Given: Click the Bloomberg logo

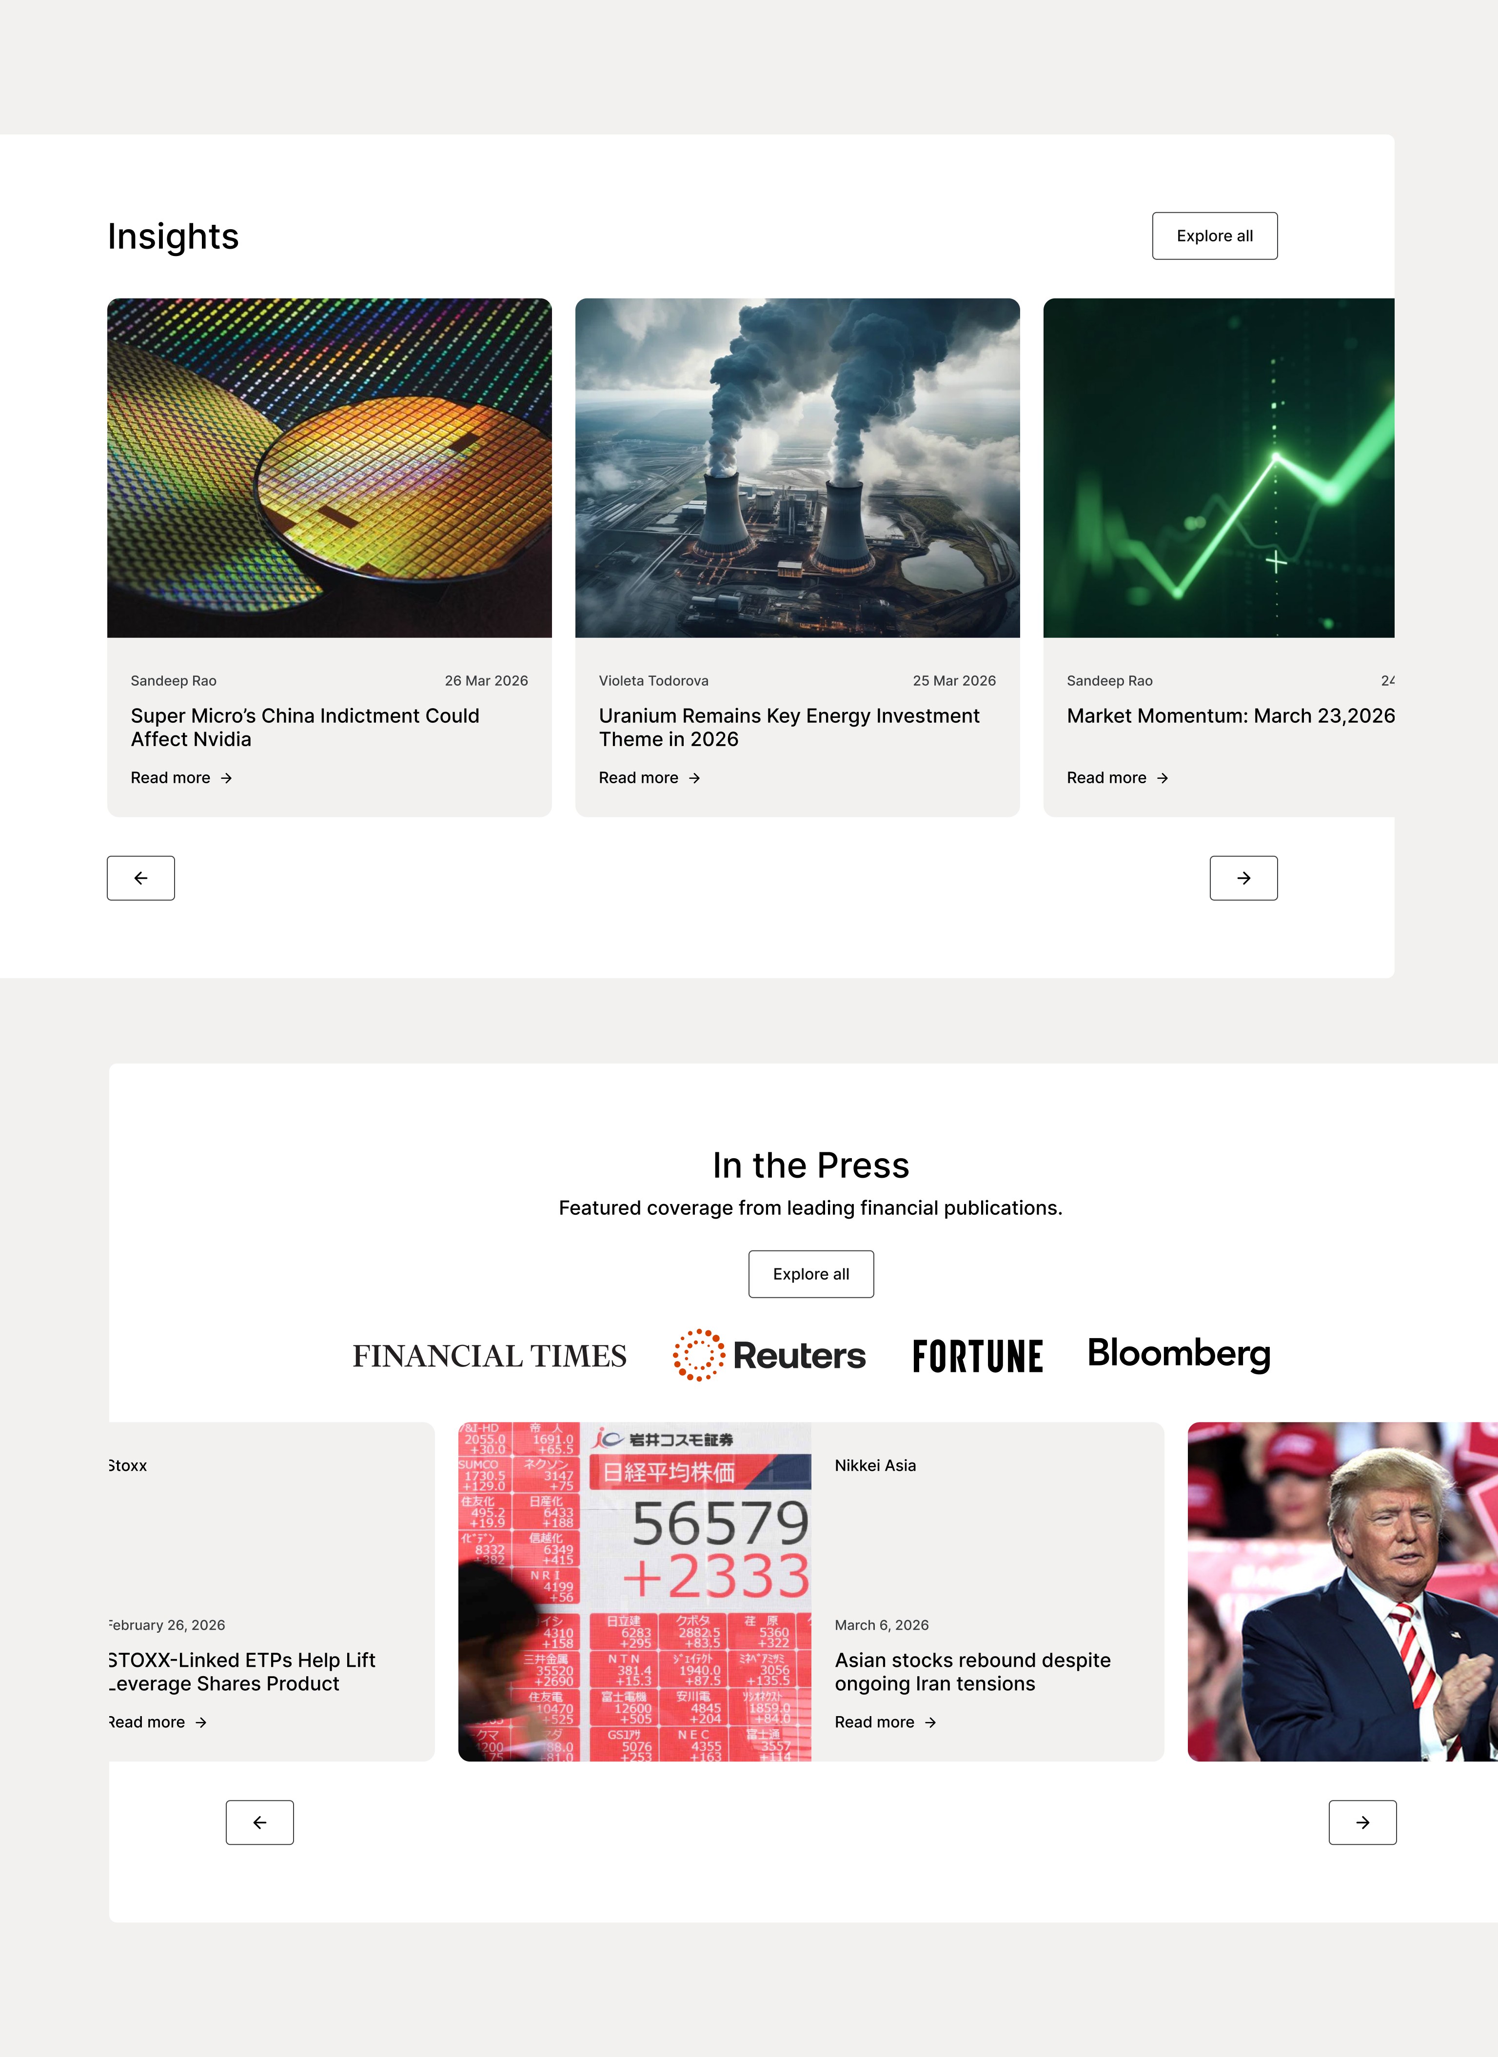Looking at the screenshot, I should click(x=1179, y=1353).
